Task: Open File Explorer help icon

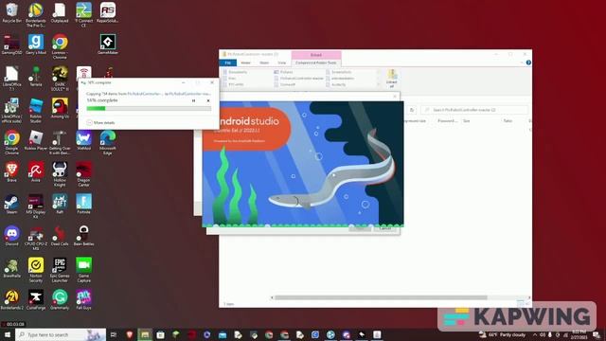Action: point(528,63)
